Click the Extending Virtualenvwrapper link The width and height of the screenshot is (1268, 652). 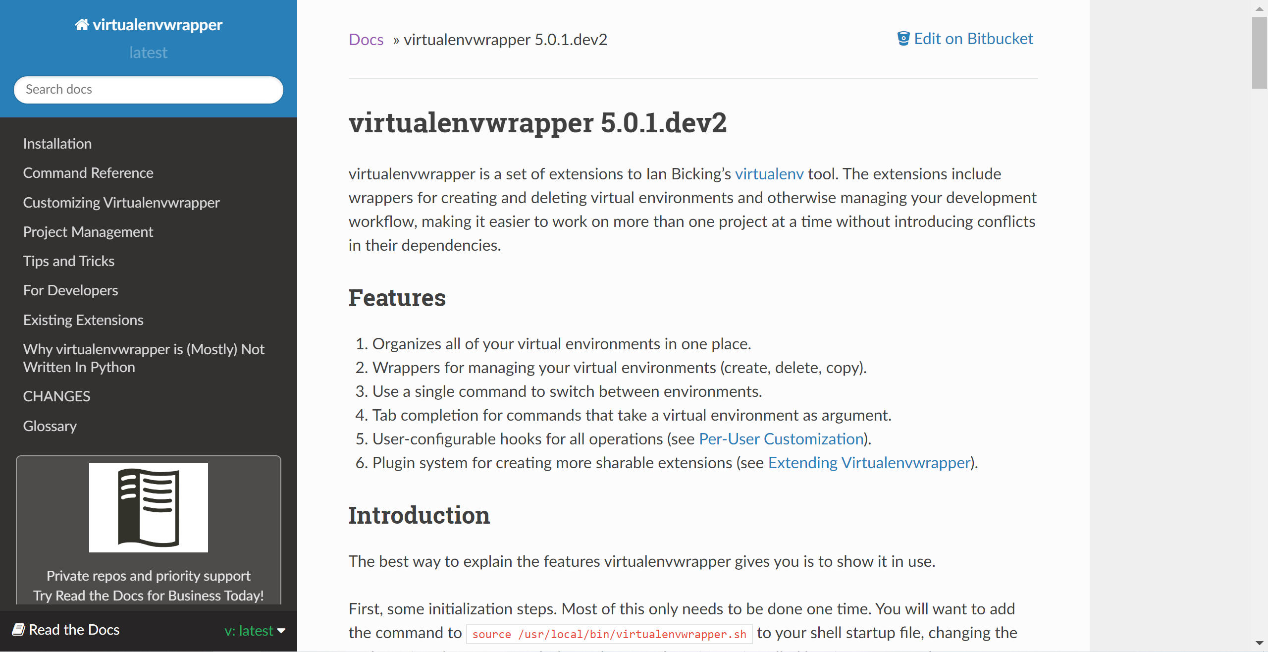point(868,462)
